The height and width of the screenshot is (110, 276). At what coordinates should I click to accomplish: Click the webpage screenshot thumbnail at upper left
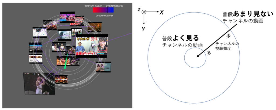pos(39,32)
